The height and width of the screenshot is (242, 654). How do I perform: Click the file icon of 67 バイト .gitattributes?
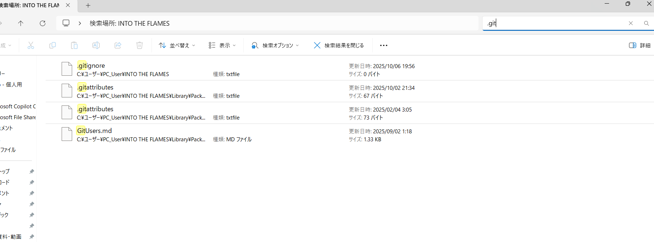pyautogui.click(x=67, y=91)
